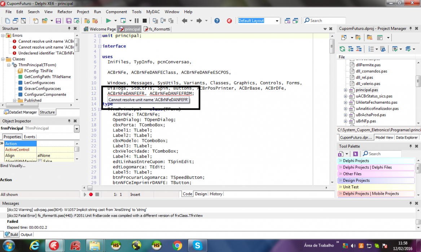Switch to the Output messages tab
This screenshot has height=252, width=421.
(x=26, y=234)
